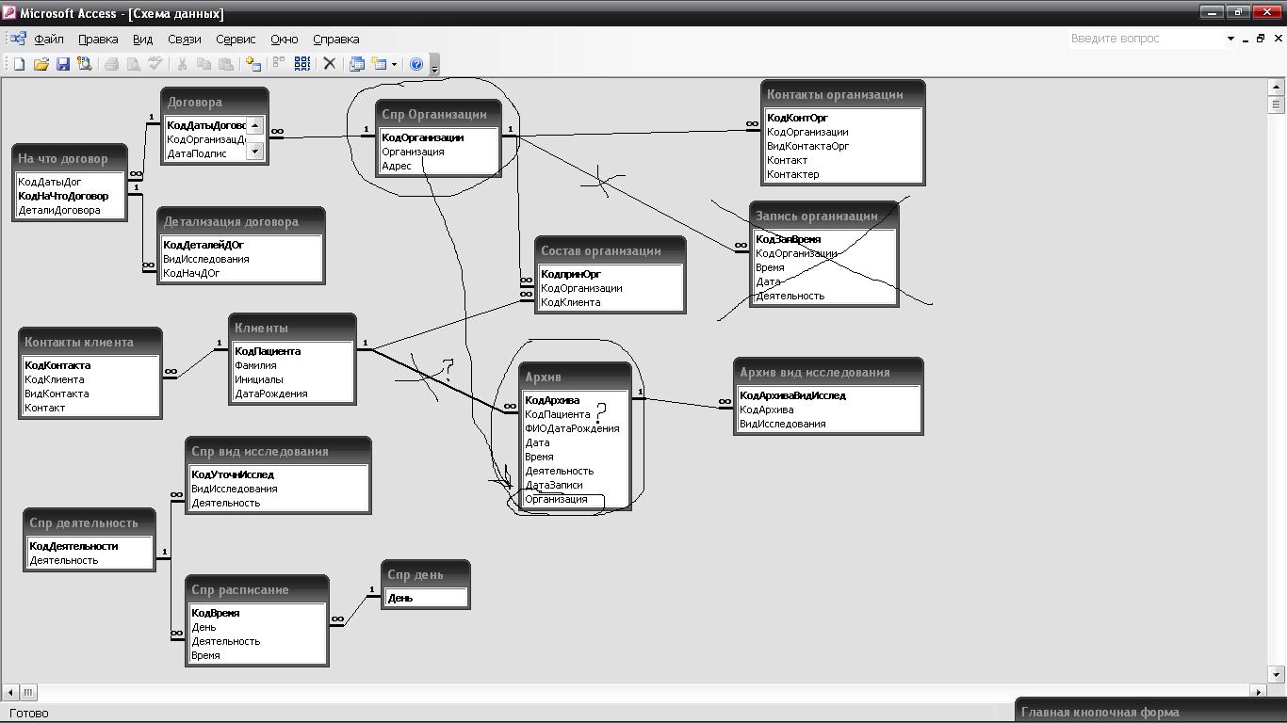
Task: Create a new database with New icon
Action: point(19,64)
